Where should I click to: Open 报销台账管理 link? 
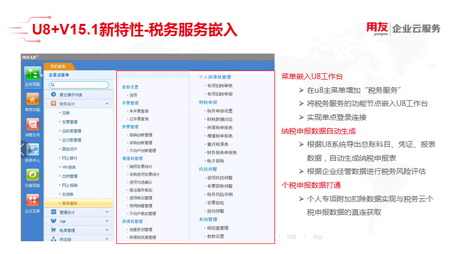(141, 135)
